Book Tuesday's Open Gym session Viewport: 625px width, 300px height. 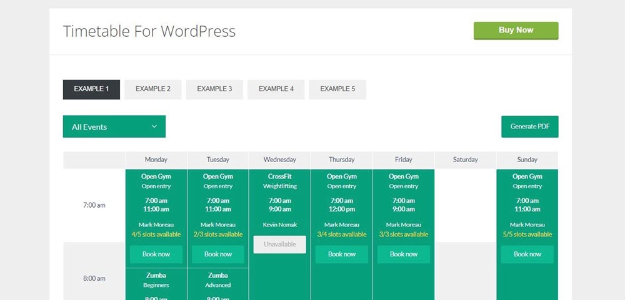pos(218,254)
